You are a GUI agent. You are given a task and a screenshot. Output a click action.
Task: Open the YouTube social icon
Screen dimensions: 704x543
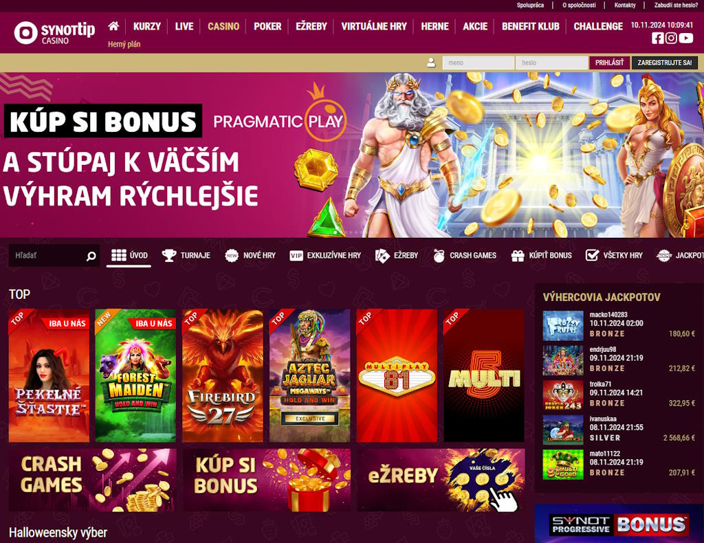pos(685,38)
